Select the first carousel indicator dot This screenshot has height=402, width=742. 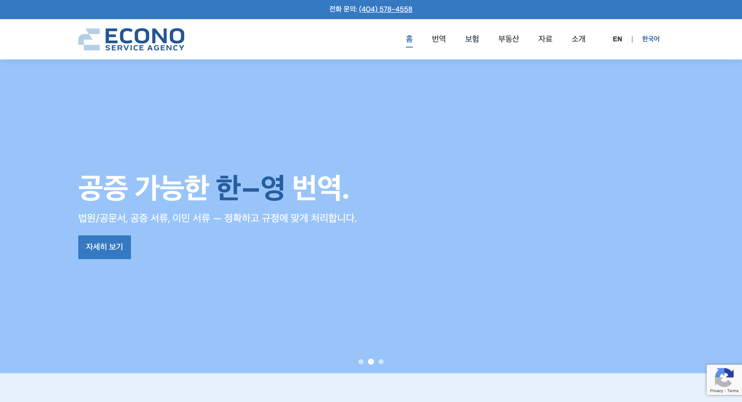click(x=361, y=361)
